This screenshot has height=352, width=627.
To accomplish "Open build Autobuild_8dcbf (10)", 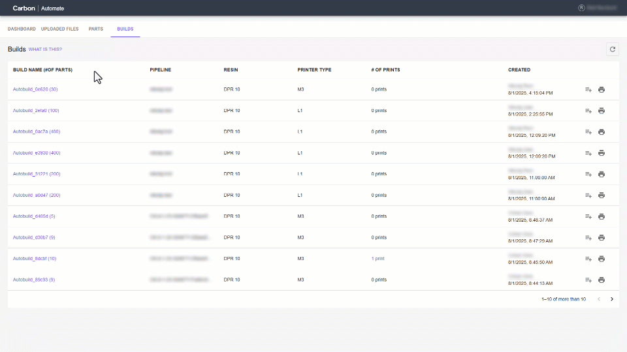I will pyautogui.click(x=35, y=259).
